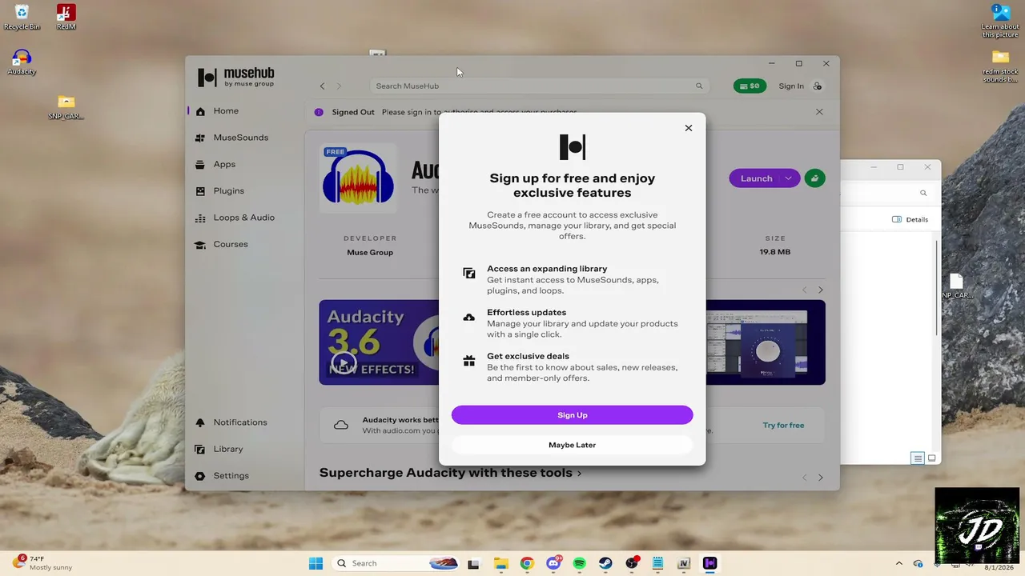Click the File Explorer vertical scrollbar

937,288
